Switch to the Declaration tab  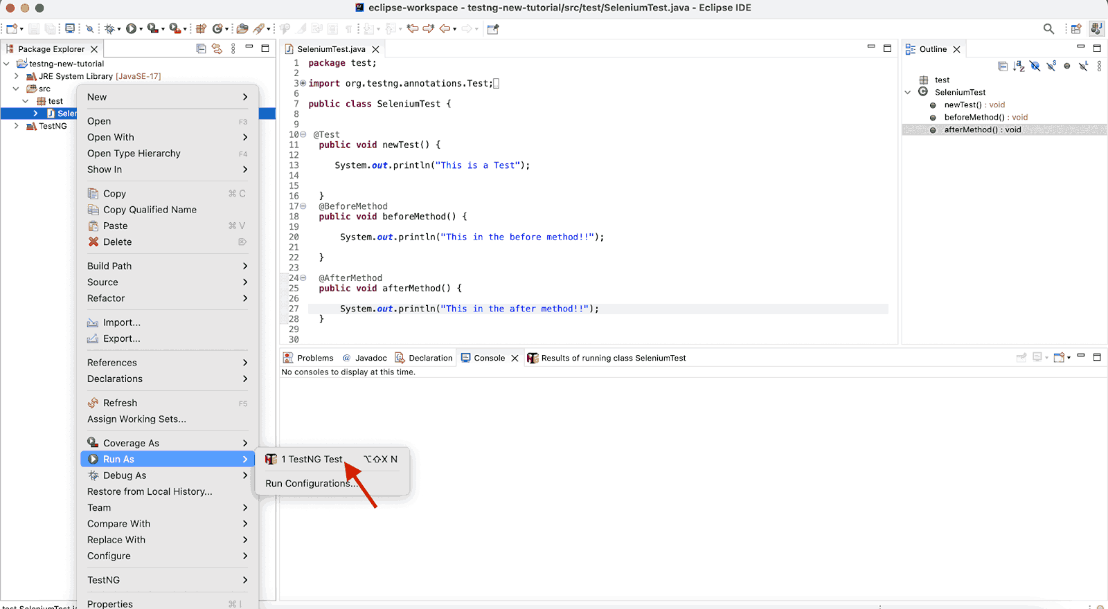pyautogui.click(x=423, y=358)
